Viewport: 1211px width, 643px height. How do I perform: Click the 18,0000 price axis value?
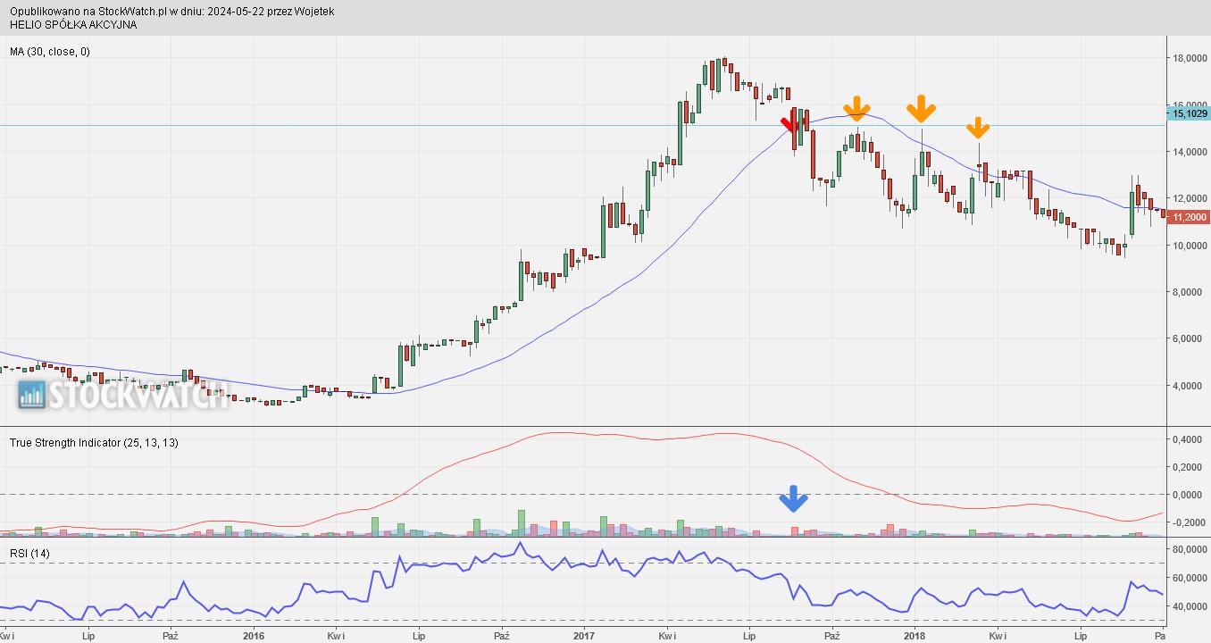pos(1190,59)
